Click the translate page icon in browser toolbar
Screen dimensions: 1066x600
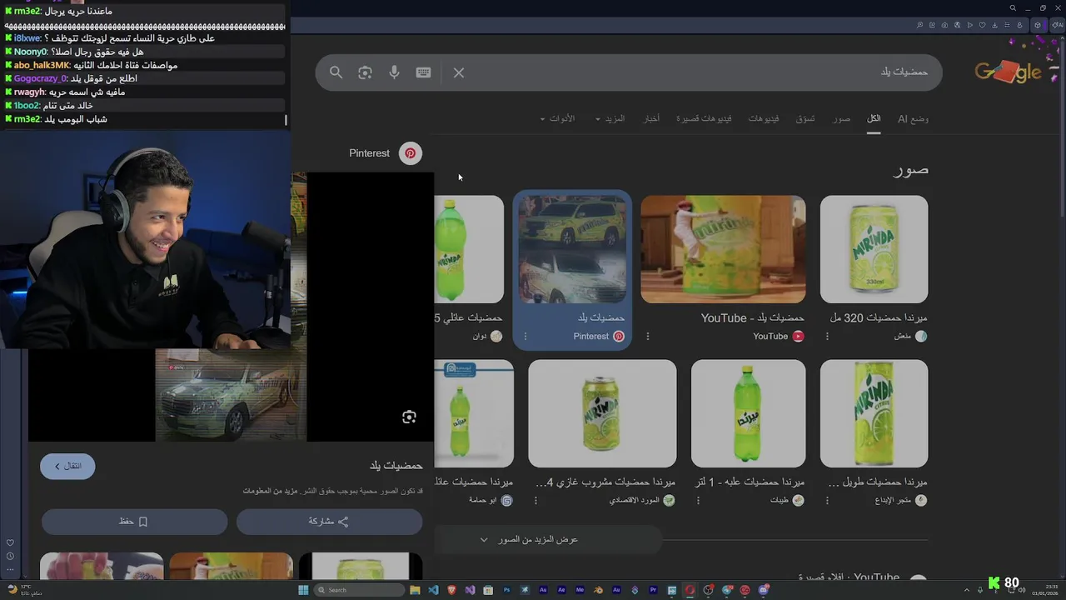coord(957,25)
